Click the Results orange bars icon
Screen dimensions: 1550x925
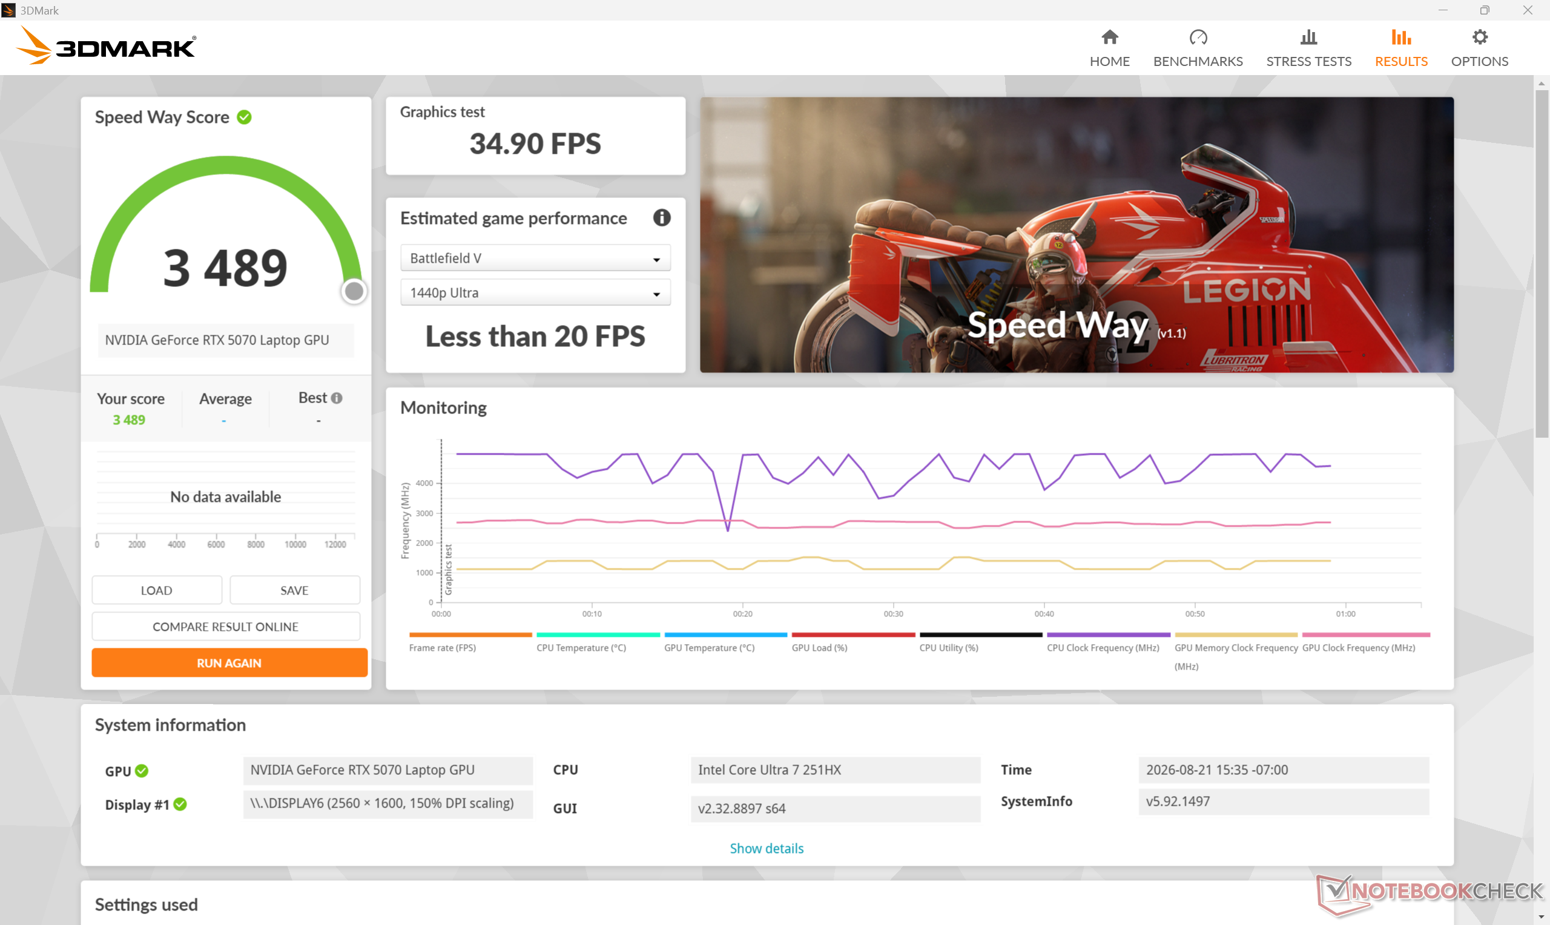(x=1401, y=38)
